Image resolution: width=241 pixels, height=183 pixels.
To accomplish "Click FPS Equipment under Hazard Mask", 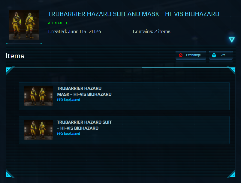I will click(x=68, y=100).
